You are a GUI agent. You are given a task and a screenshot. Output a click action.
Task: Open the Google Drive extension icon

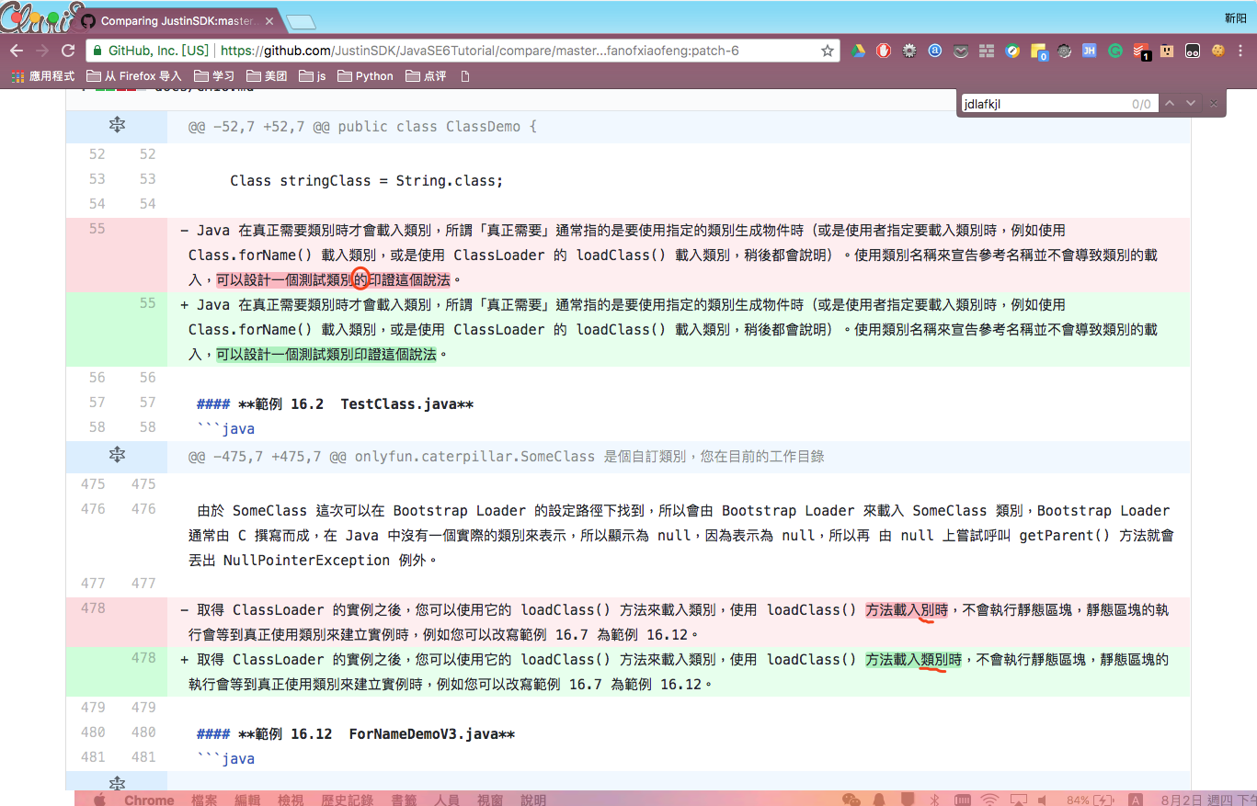(857, 51)
